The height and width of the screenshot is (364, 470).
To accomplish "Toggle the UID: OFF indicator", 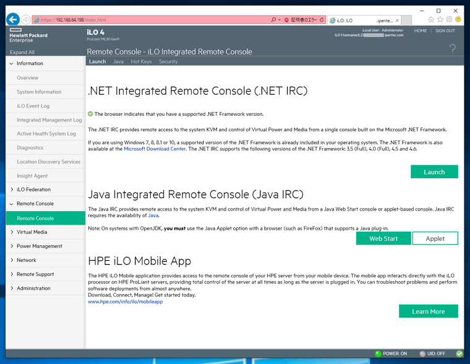I will (x=432, y=353).
